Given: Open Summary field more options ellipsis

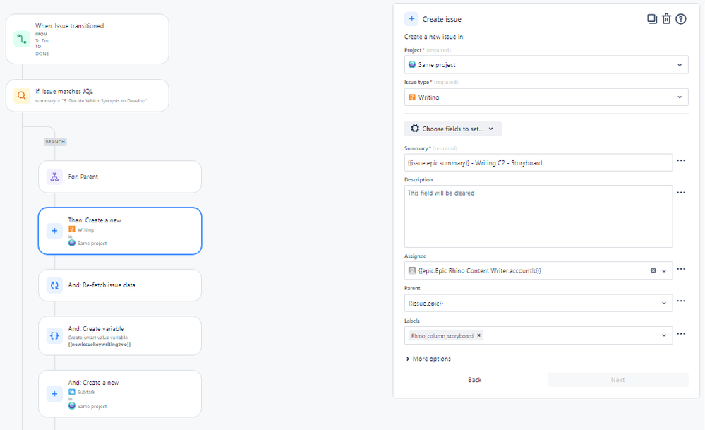Looking at the screenshot, I should tap(681, 160).
